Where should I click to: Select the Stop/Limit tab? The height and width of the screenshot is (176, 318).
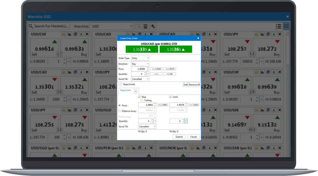point(125,91)
